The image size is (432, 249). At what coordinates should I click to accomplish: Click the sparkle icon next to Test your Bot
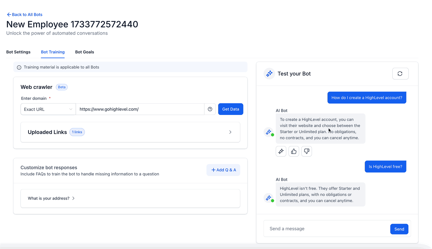tap(269, 74)
